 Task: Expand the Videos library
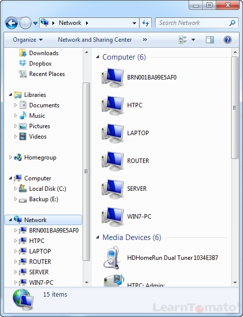[x=15, y=137]
